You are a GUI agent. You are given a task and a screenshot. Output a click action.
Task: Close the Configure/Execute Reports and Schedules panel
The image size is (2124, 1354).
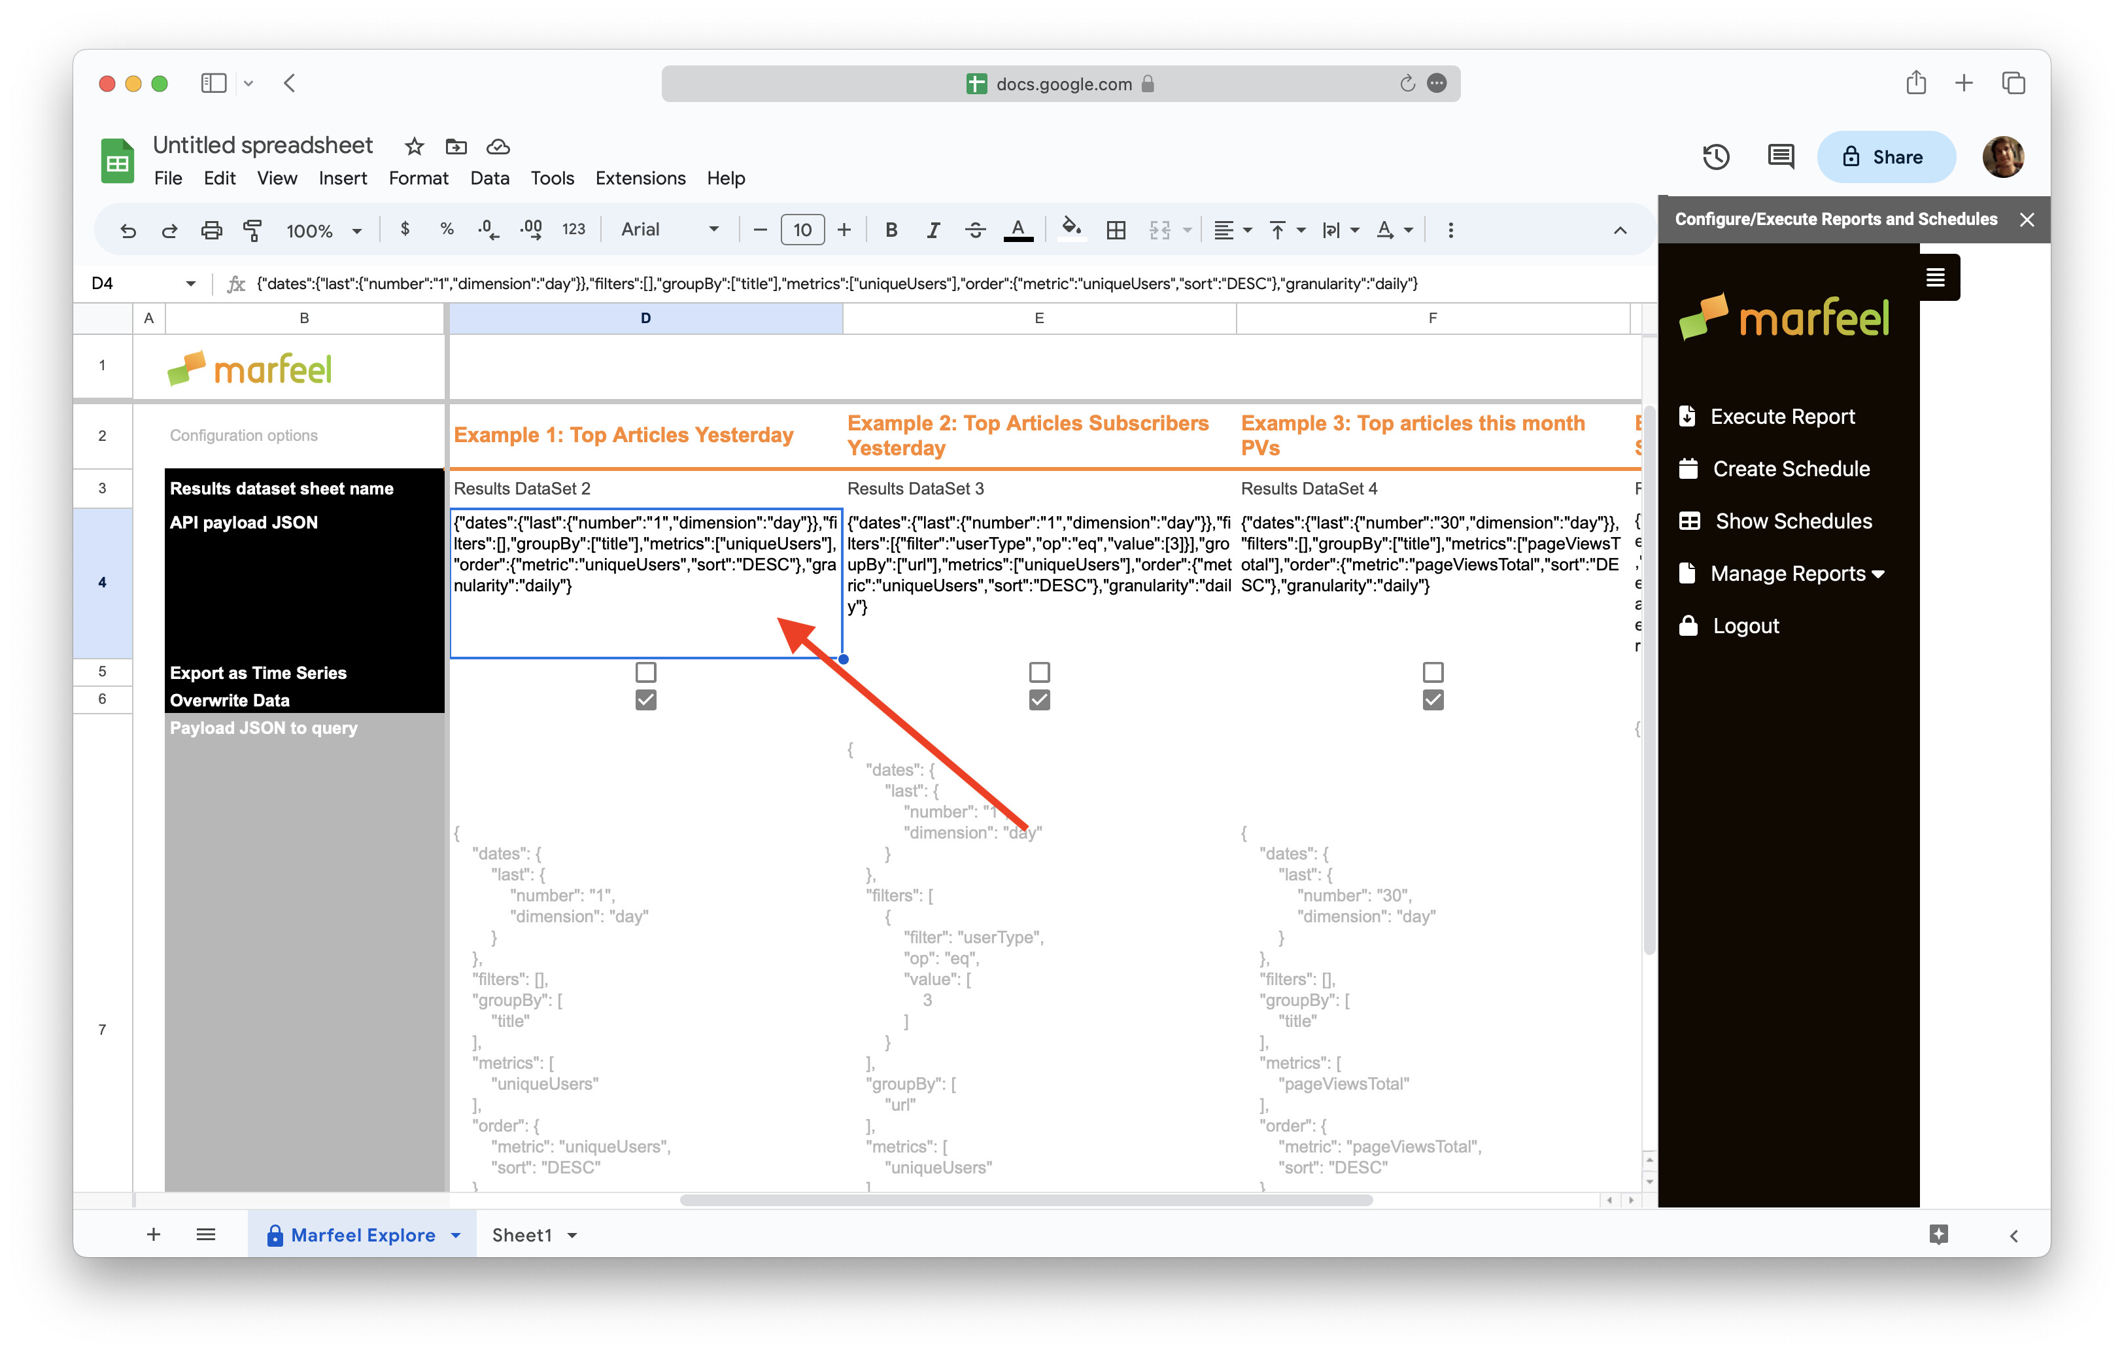coord(2026,220)
